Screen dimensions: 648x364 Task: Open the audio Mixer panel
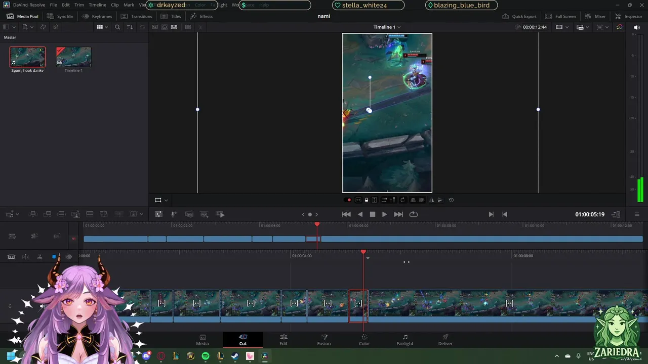point(595,16)
